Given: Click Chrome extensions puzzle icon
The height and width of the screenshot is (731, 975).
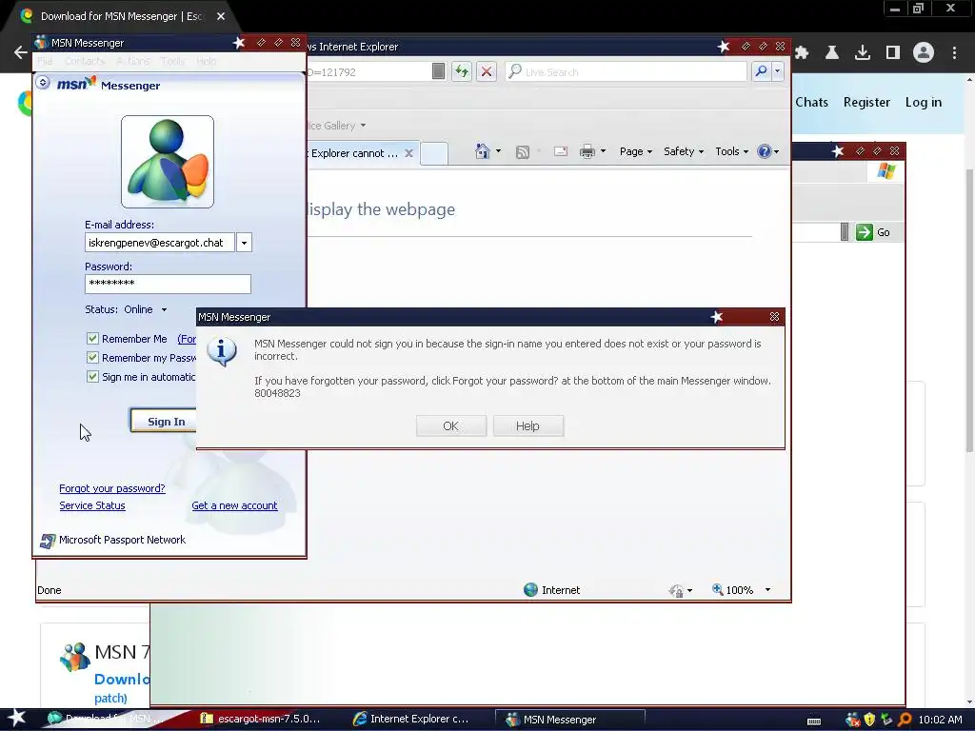Looking at the screenshot, I should click(x=802, y=53).
